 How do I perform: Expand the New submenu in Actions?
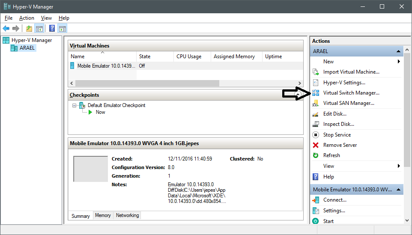pyautogui.click(x=399, y=62)
